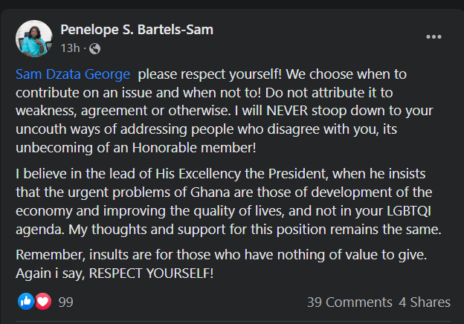View the 4 Shares list

pos(425,302)
